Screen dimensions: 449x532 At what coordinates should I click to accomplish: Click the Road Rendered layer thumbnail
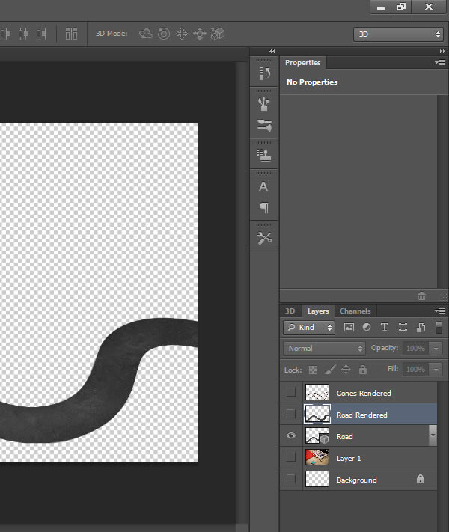pyautogui.click(x=317, y=414)
